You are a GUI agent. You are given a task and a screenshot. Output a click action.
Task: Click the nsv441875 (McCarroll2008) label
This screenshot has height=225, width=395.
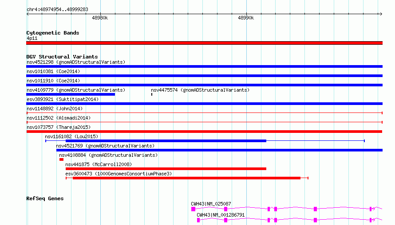click(99, 164)
